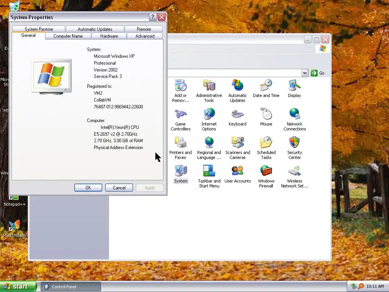Switch to the Hardware tab
The width and height of the screenshot is (389, 292).
coord(109,36)
